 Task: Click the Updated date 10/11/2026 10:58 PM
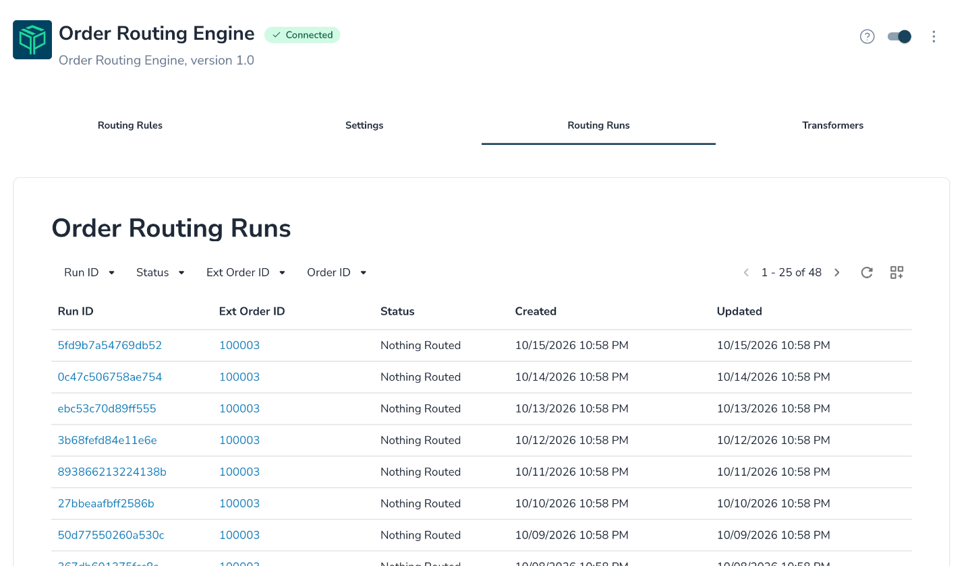coord(773,472)
